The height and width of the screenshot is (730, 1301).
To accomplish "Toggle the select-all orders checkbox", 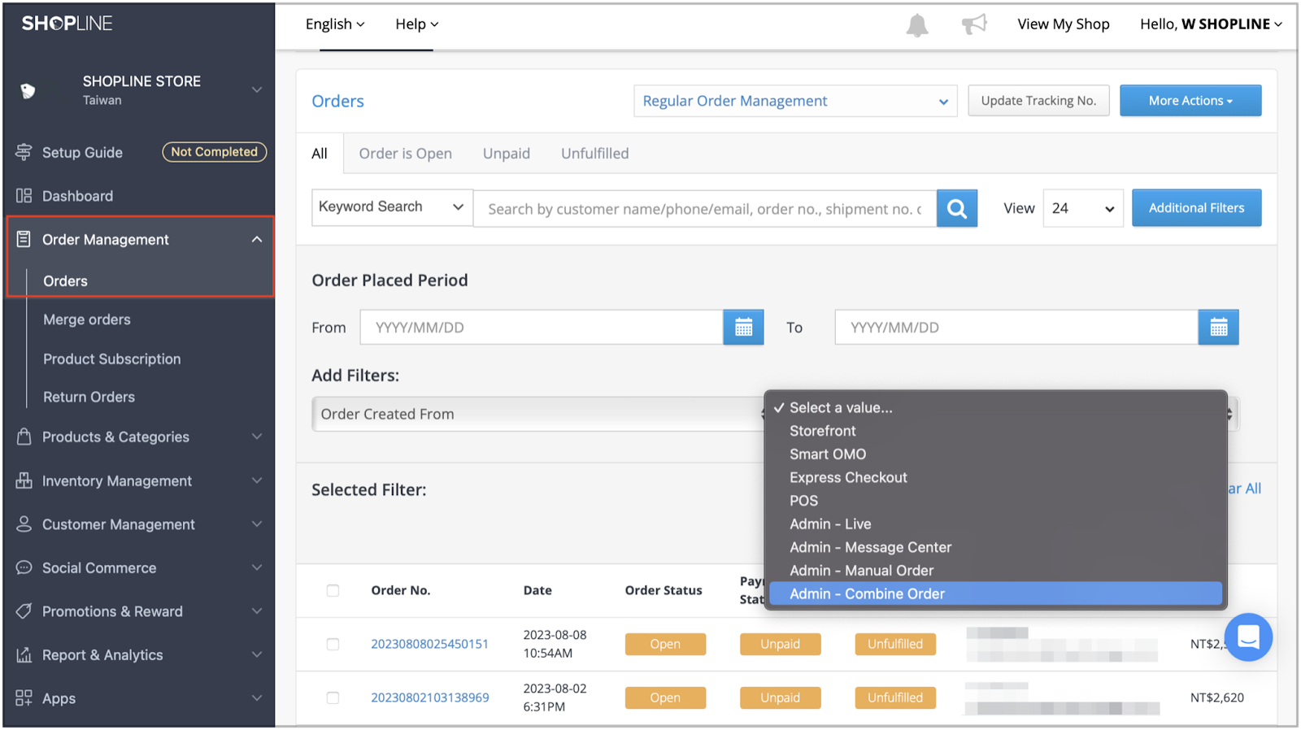I will 333,590.
